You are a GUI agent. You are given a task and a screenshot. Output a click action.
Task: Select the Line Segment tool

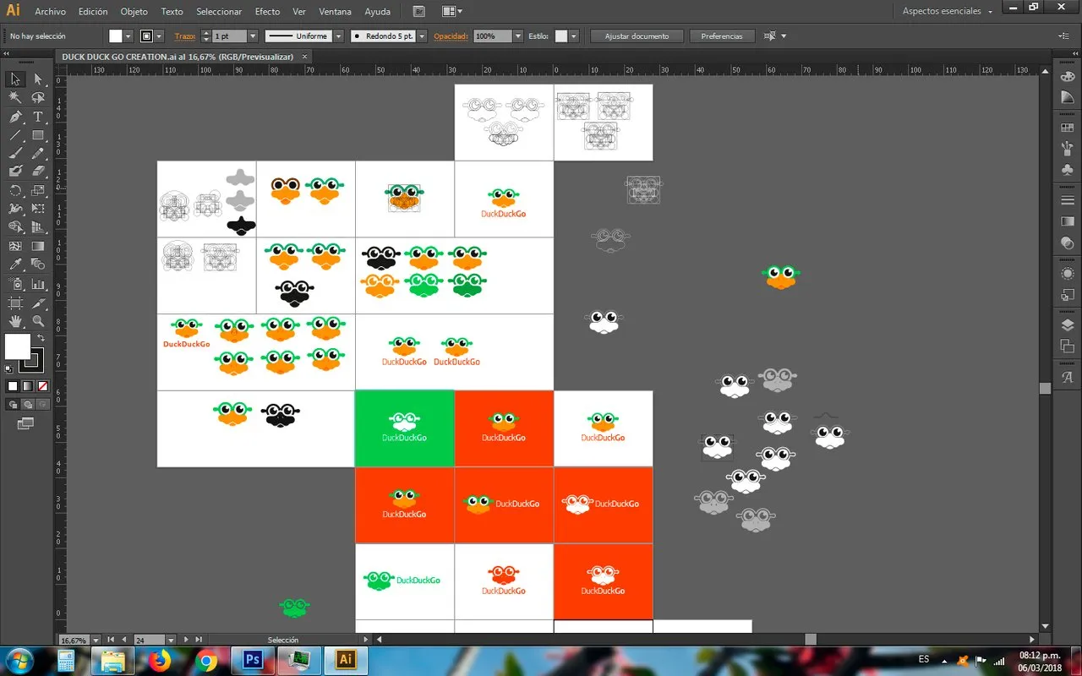click(15, 135)
